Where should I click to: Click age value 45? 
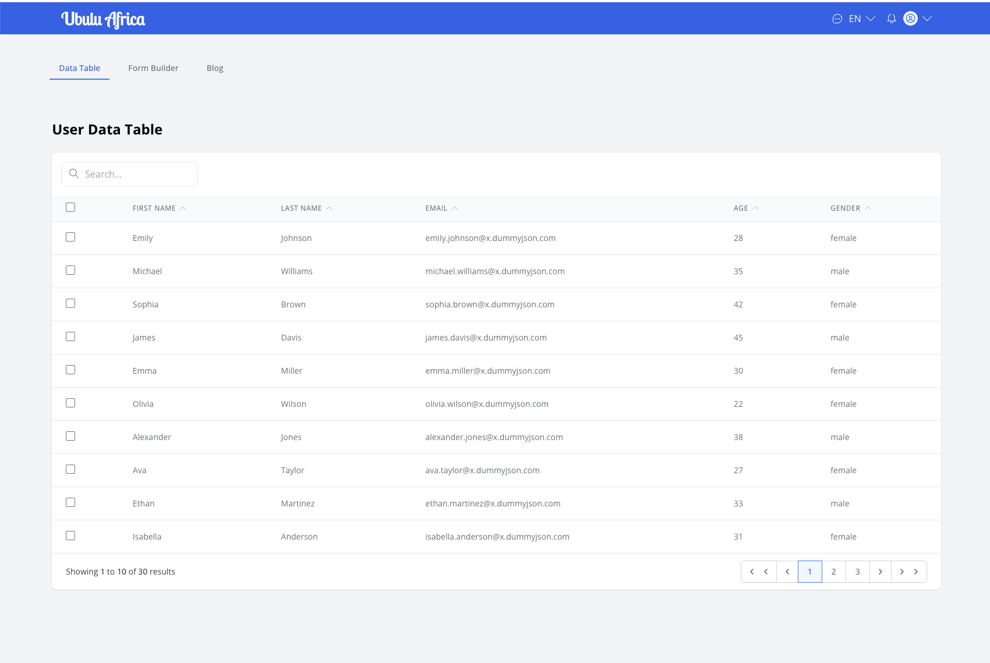738,338
